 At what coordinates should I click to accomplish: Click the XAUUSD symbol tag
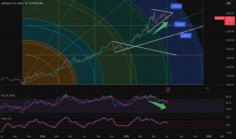[x=219, y=18]
